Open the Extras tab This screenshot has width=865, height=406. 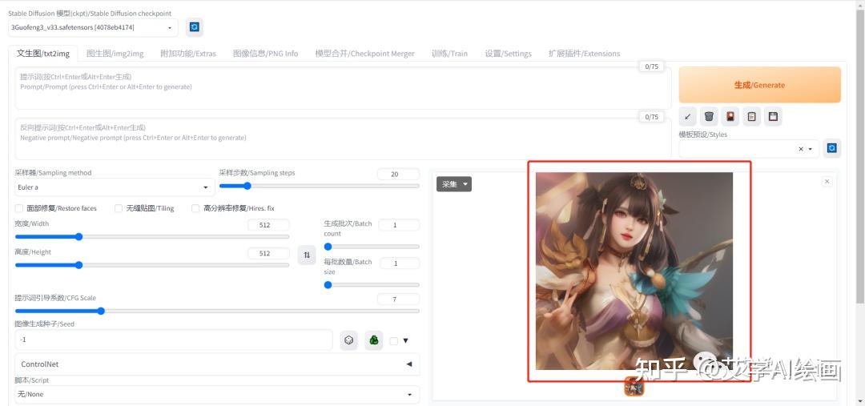188,54
